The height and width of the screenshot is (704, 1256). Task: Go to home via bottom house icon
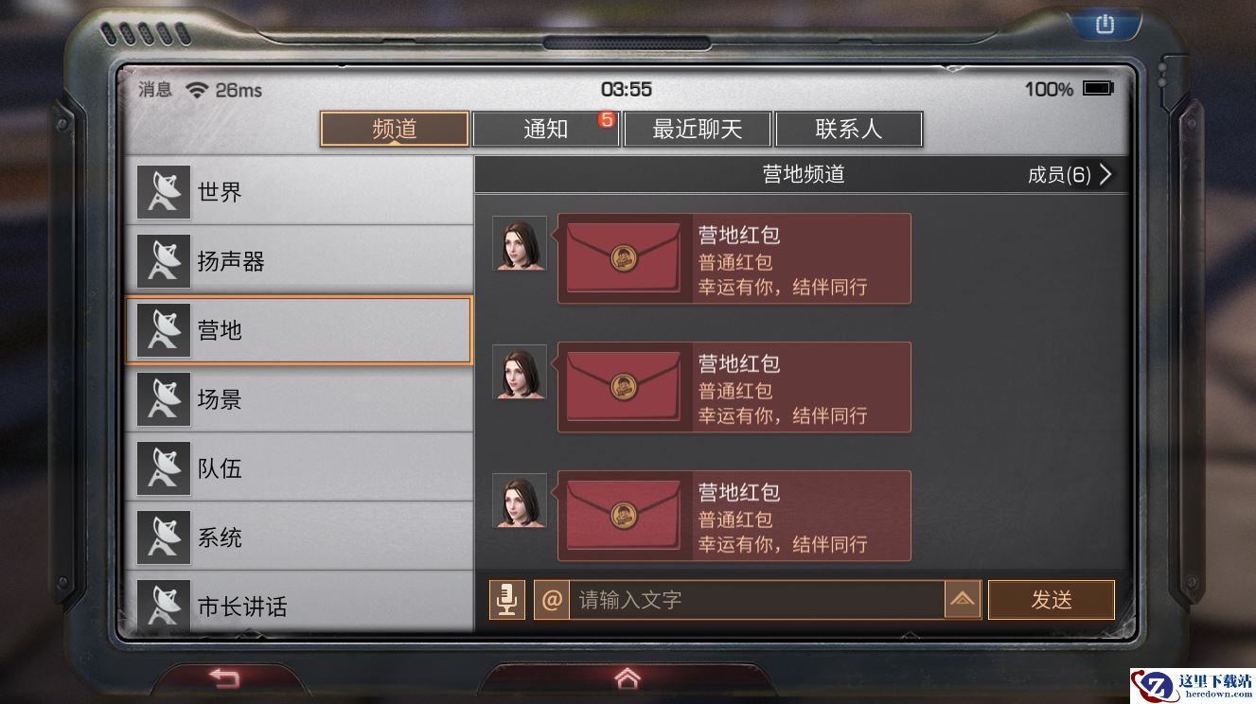pos(627,678)
